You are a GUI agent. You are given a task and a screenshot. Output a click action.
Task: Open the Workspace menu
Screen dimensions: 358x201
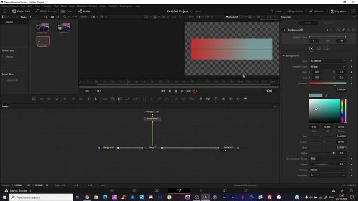coord(125,6)
